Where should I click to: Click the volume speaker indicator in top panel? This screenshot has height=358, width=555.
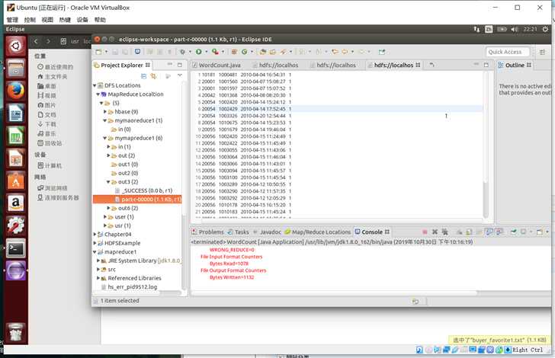pyautogui.click(x=515, y=29)
